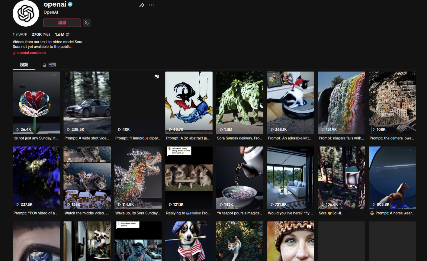Open the bubble dragon video with 114.8K views

(138, 178)
